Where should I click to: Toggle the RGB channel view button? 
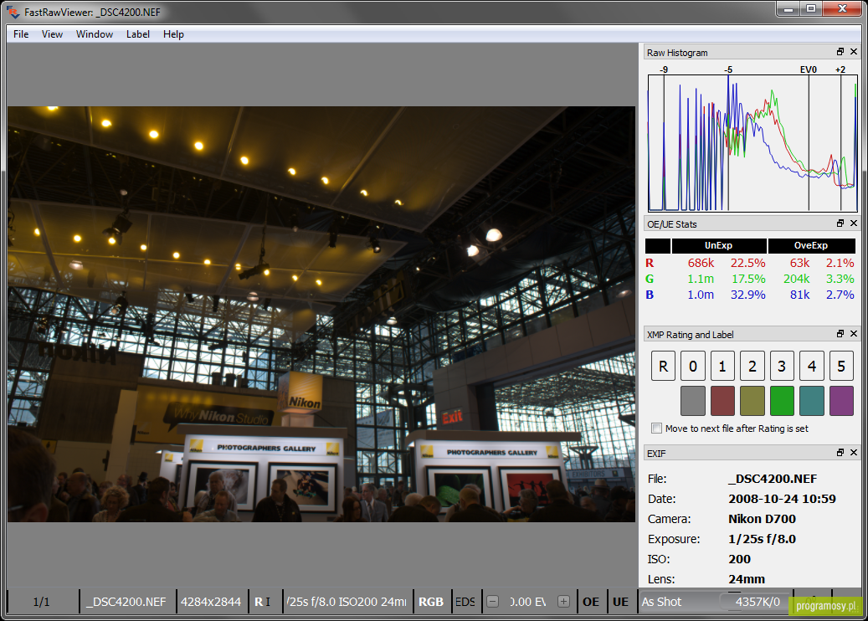(431, 602)
